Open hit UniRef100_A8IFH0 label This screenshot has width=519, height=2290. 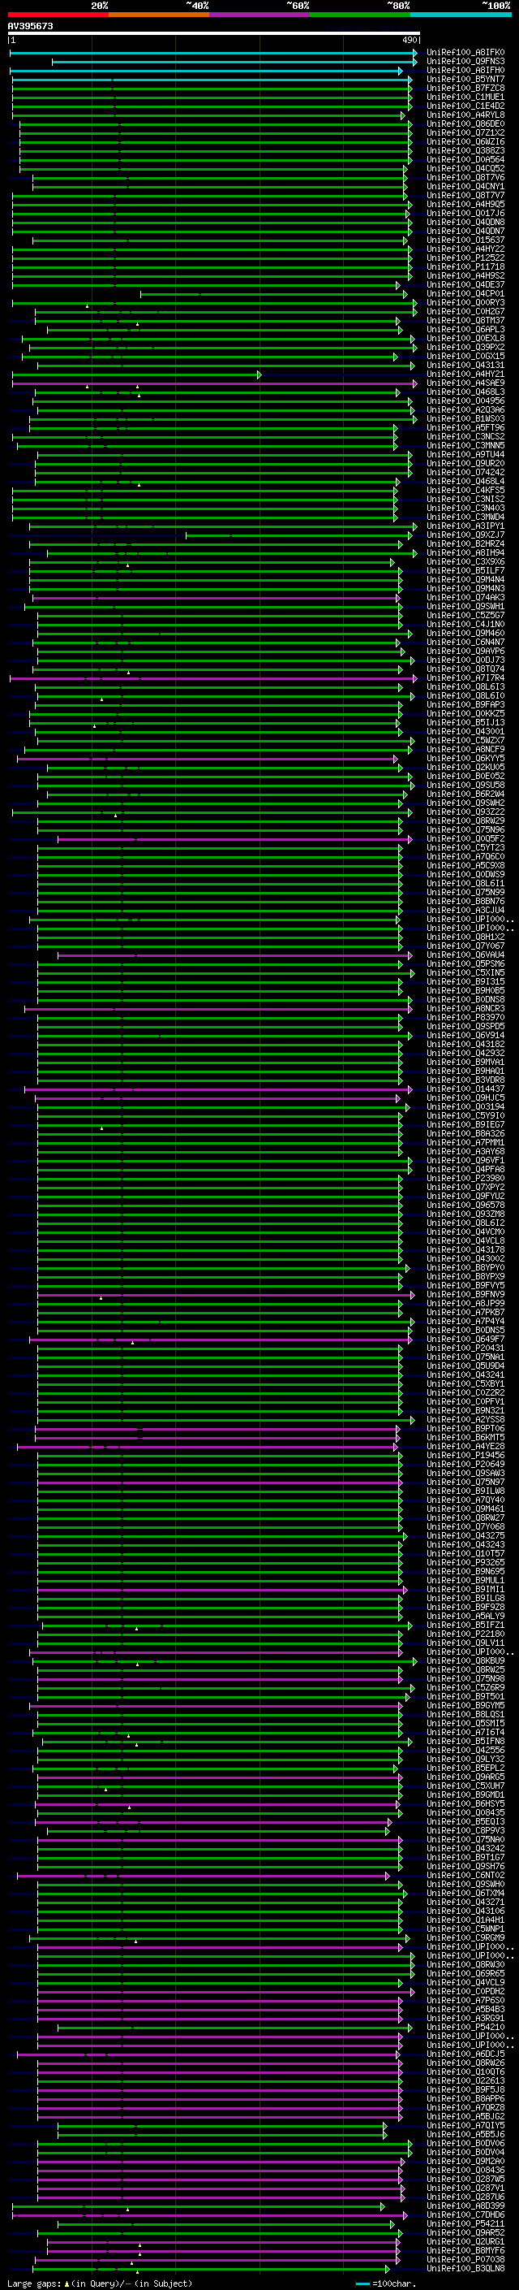(x=465, y=70)
